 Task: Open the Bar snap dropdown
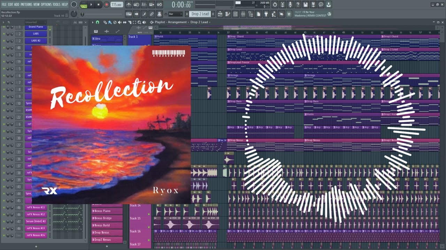point(175,14)
